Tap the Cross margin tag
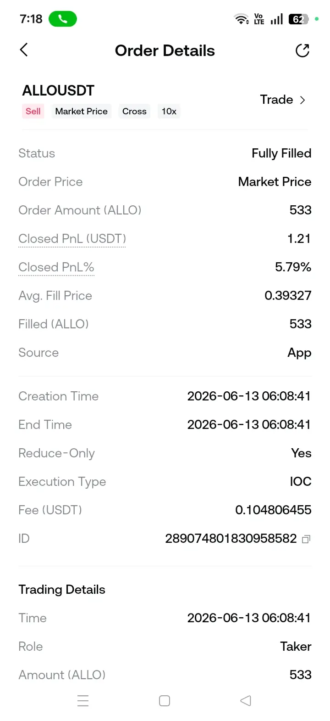 [134, 112]
